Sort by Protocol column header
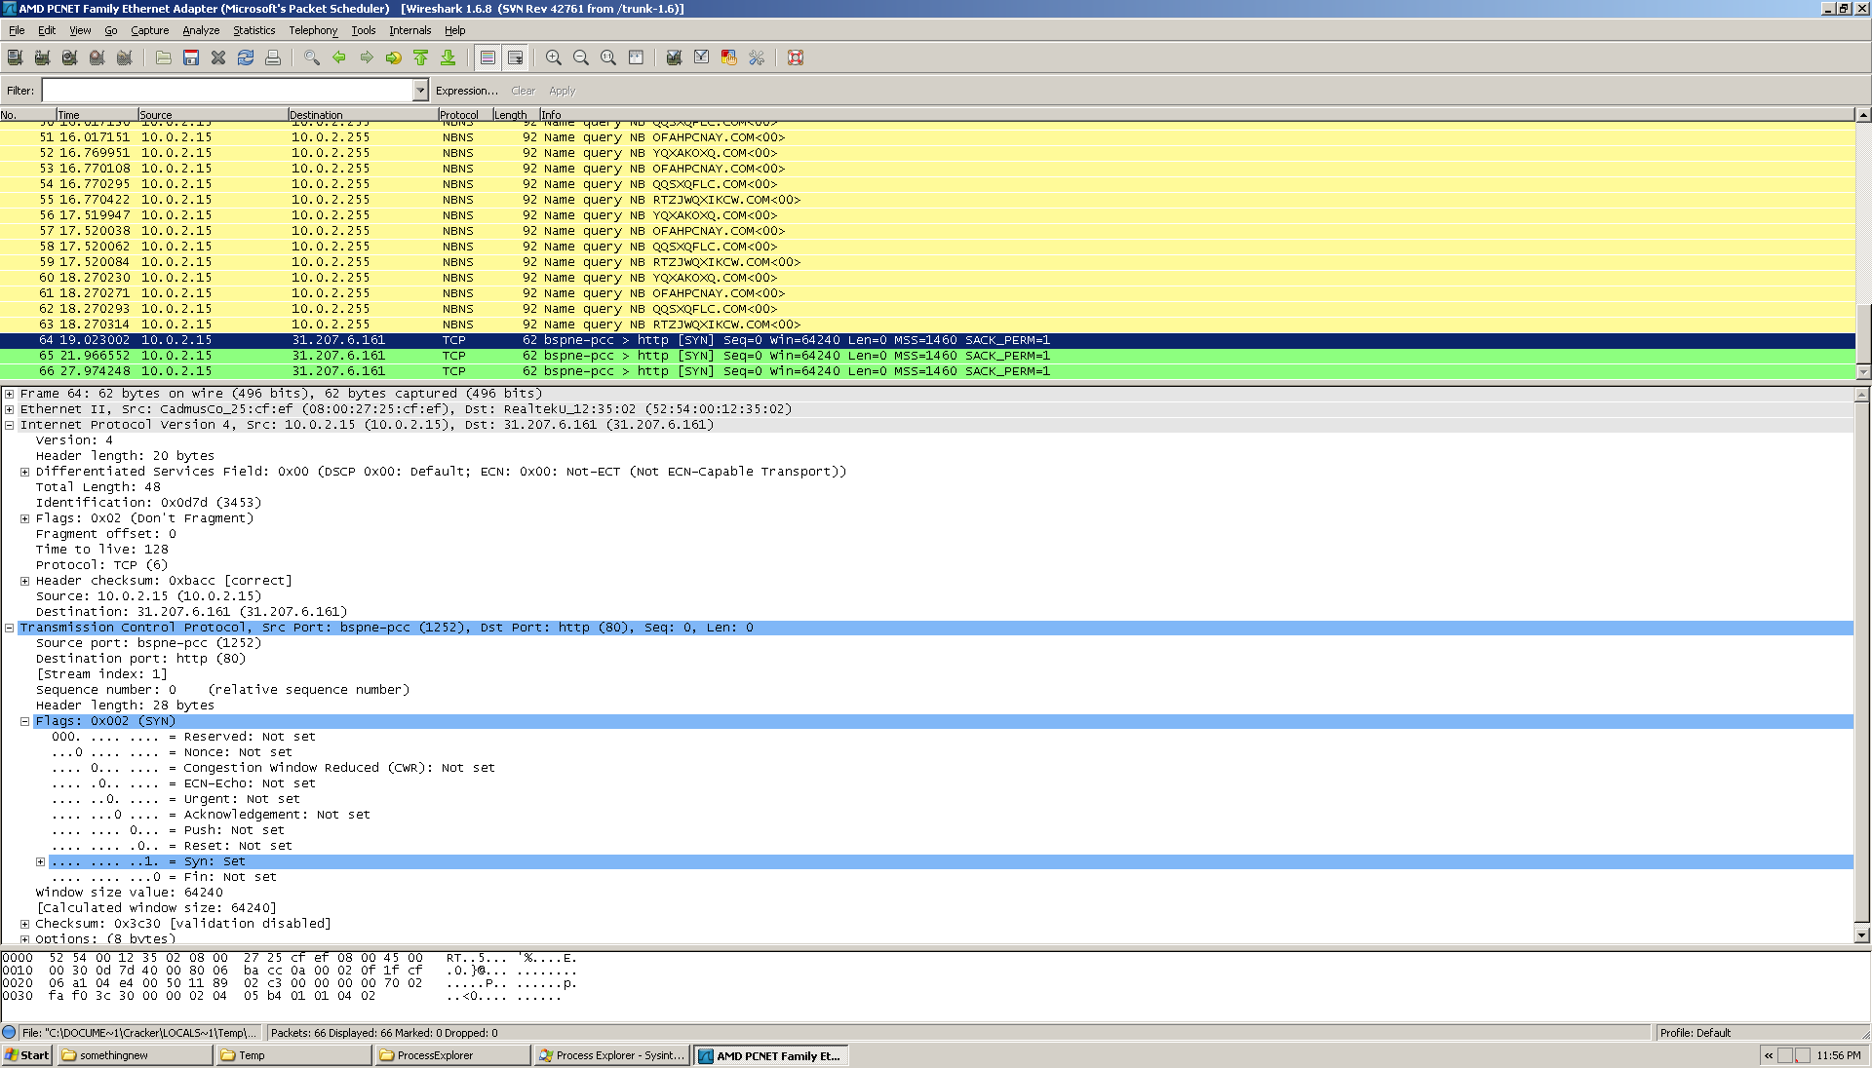1872x1068 pixels. click(x=465, y=115)
